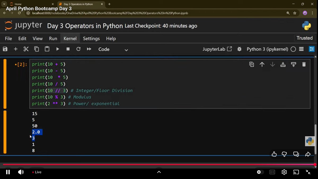The image size is (318, 179).
Task: Open the browser profile avatar
Action: pos(305,13)
